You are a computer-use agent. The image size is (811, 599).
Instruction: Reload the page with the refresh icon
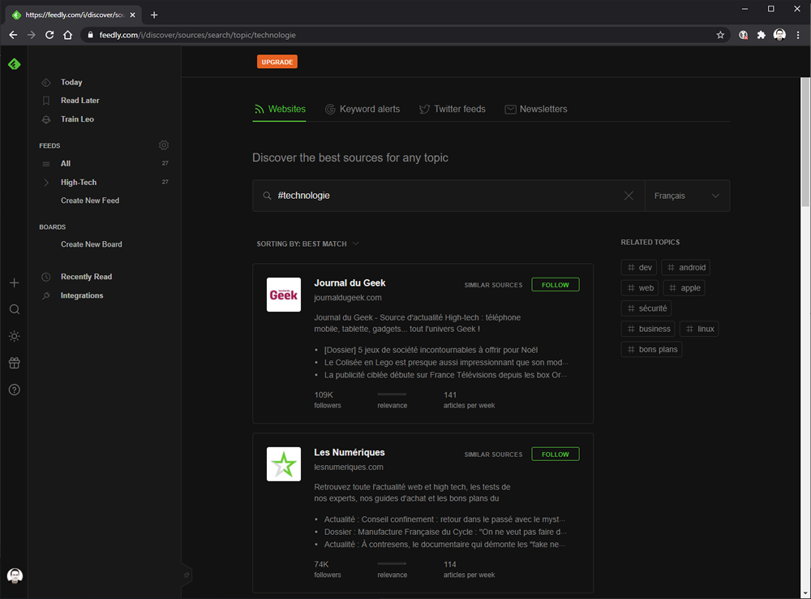[49, 35]
